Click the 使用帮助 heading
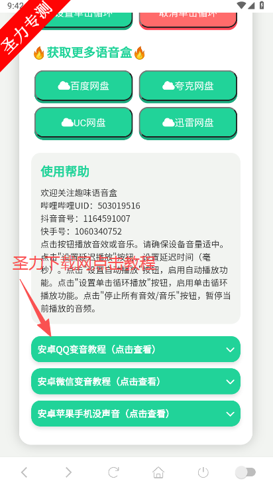The image size is (273, 487). pos(65,171)
